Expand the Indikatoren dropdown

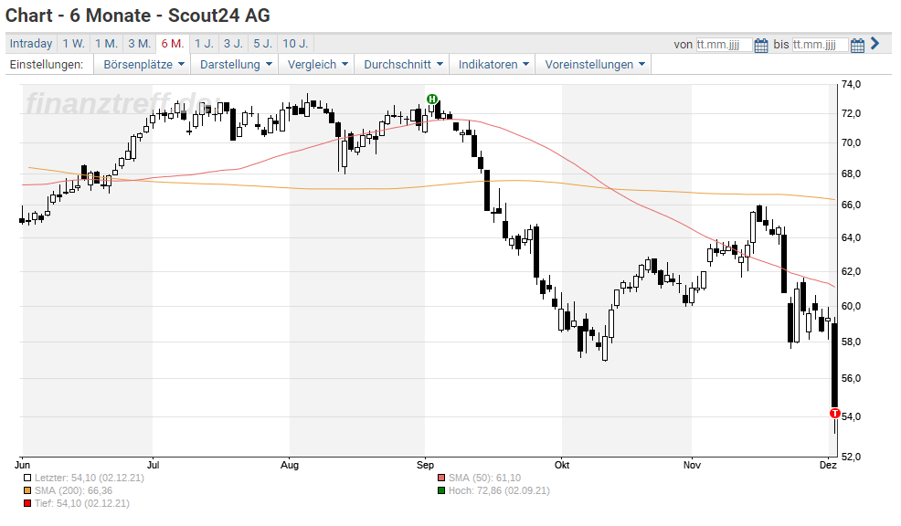pos(493,64)
